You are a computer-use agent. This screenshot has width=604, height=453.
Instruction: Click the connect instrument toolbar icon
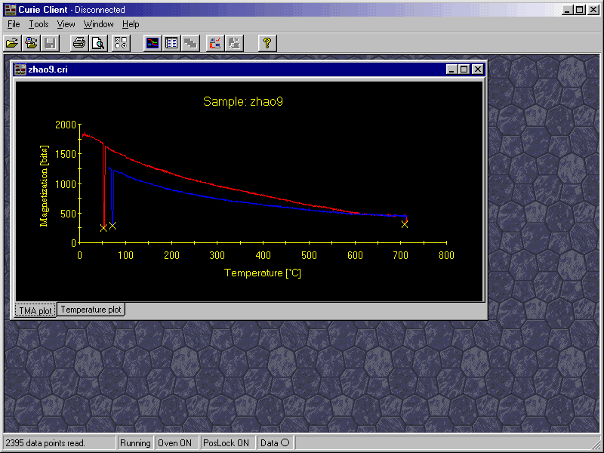(x=214, y=43)
